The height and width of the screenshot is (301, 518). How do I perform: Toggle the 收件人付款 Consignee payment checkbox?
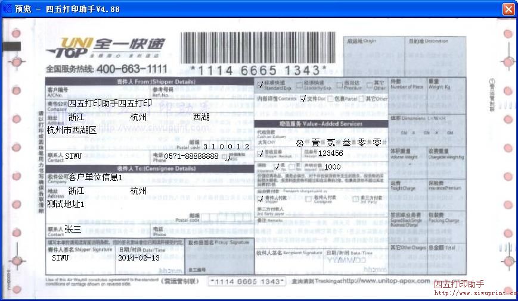309,199
